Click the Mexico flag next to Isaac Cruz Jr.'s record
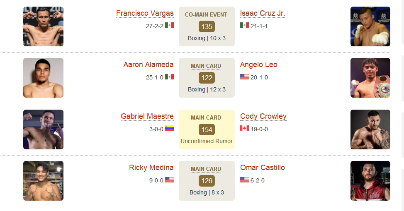 (244, 25)
